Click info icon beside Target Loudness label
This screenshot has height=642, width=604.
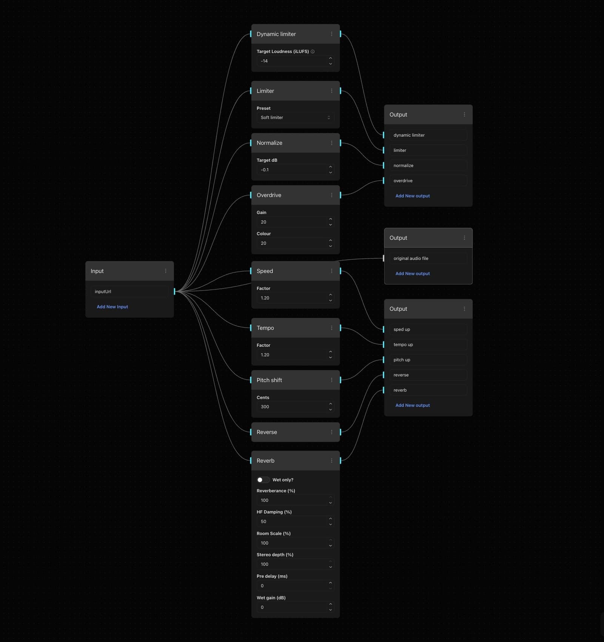click(313, 52)
